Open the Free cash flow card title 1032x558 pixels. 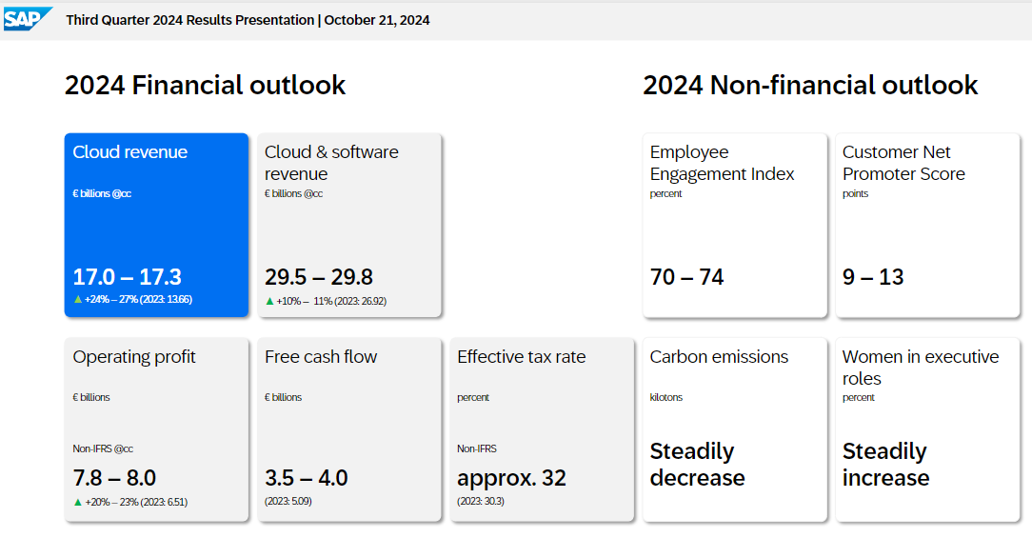click(x=321, y=357)
